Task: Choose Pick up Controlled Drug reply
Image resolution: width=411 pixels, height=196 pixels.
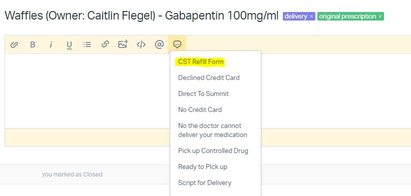Action: click(x=213, y=151)
